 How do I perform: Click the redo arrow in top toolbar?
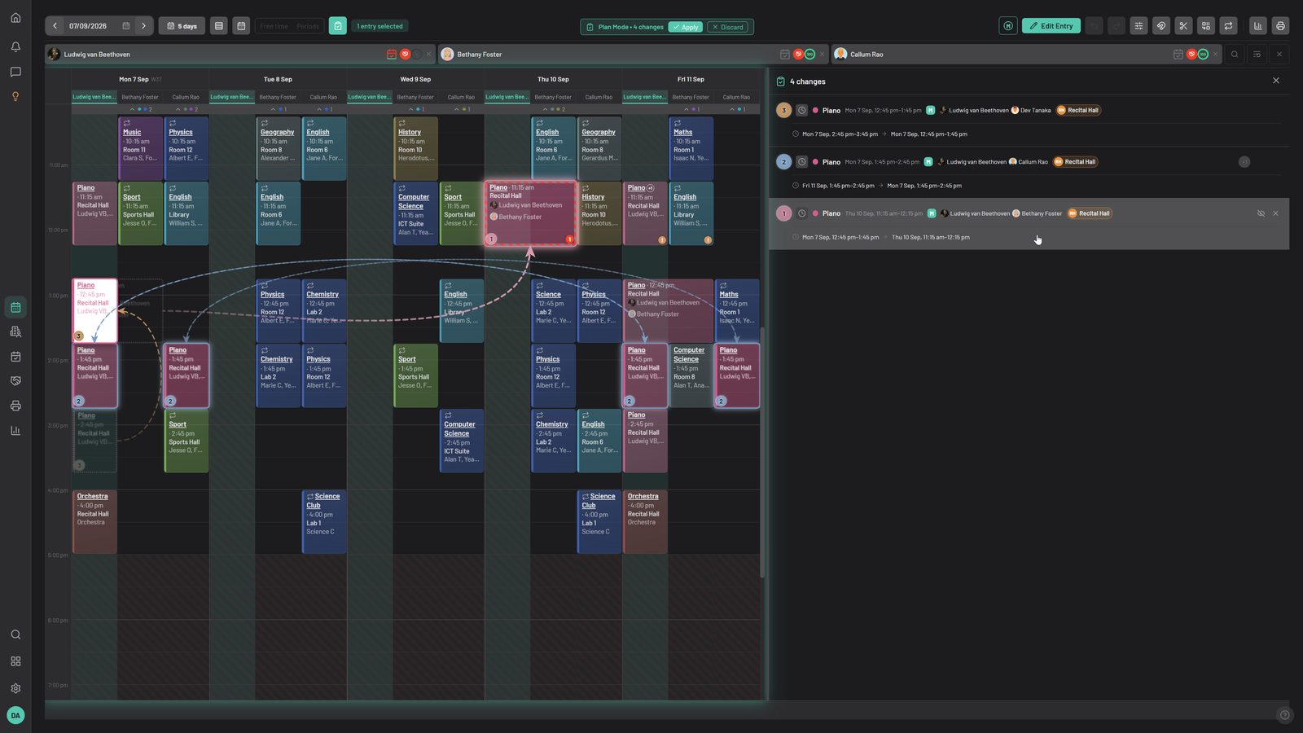1116,26
